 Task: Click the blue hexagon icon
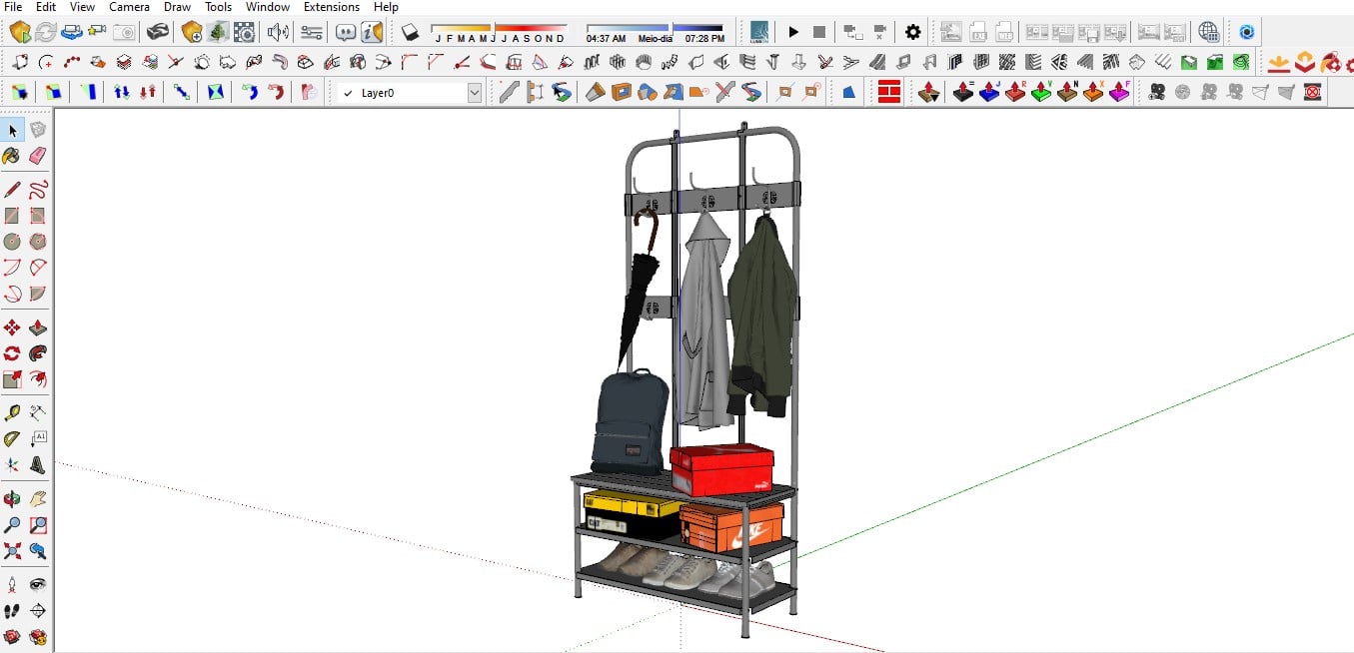click(1246, 32)
